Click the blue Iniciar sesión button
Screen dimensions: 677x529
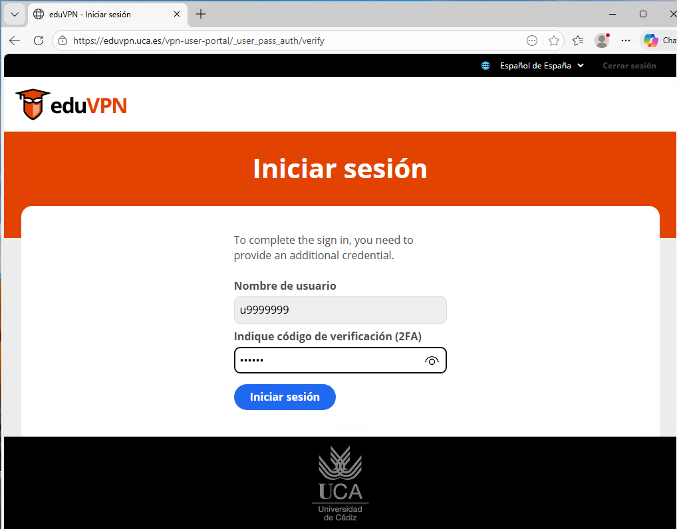coord(285,397)
